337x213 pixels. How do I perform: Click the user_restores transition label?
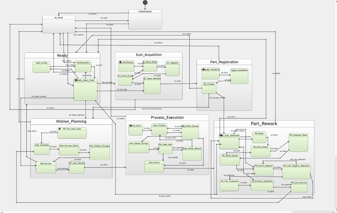point(79,35)
